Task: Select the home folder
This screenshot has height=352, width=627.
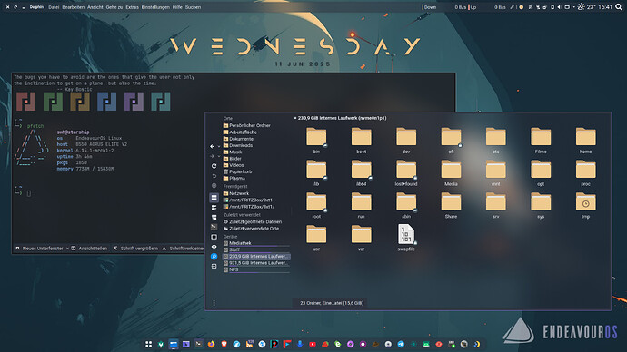Action: [585, 141]
